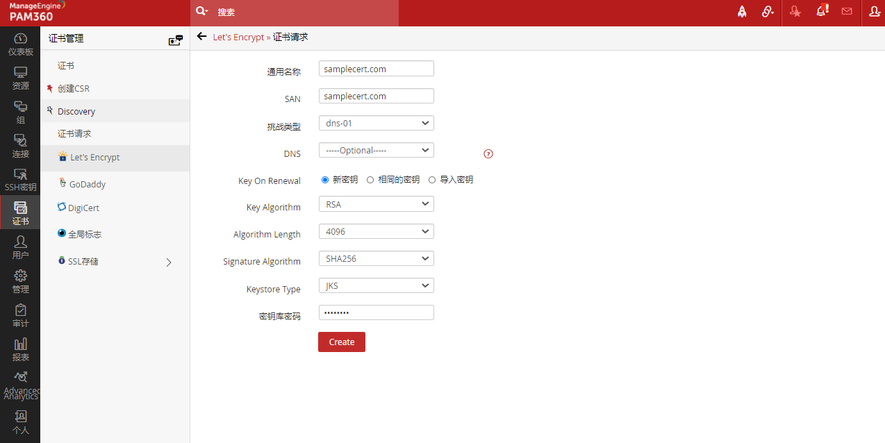
Task: Click the ManageEngine PAM360 logo
Action: click(38, 12)
